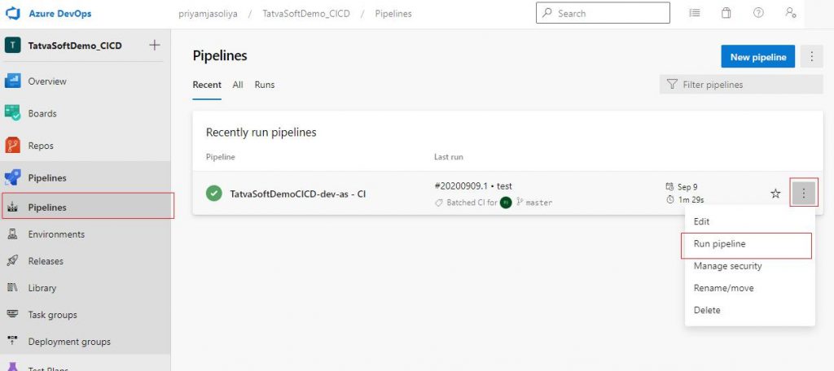834x371 pixels.
Task: Favorite the pipeline with the star icon
Action: tap(775, 194)
